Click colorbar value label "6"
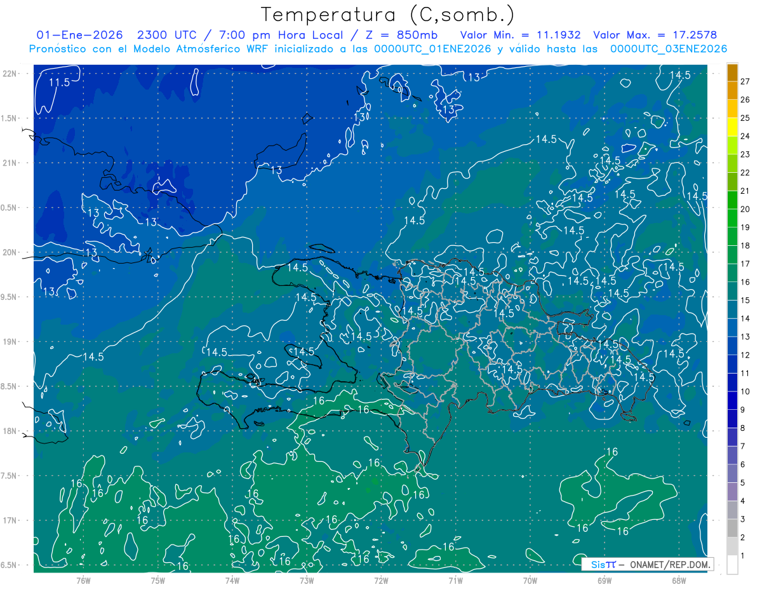Viewport: 762px width, 589px height. (x=743, y=464)
